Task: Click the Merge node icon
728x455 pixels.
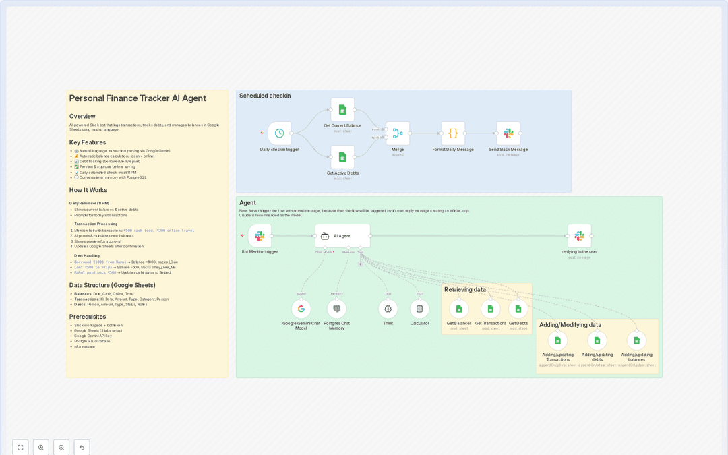Action: 397,132
